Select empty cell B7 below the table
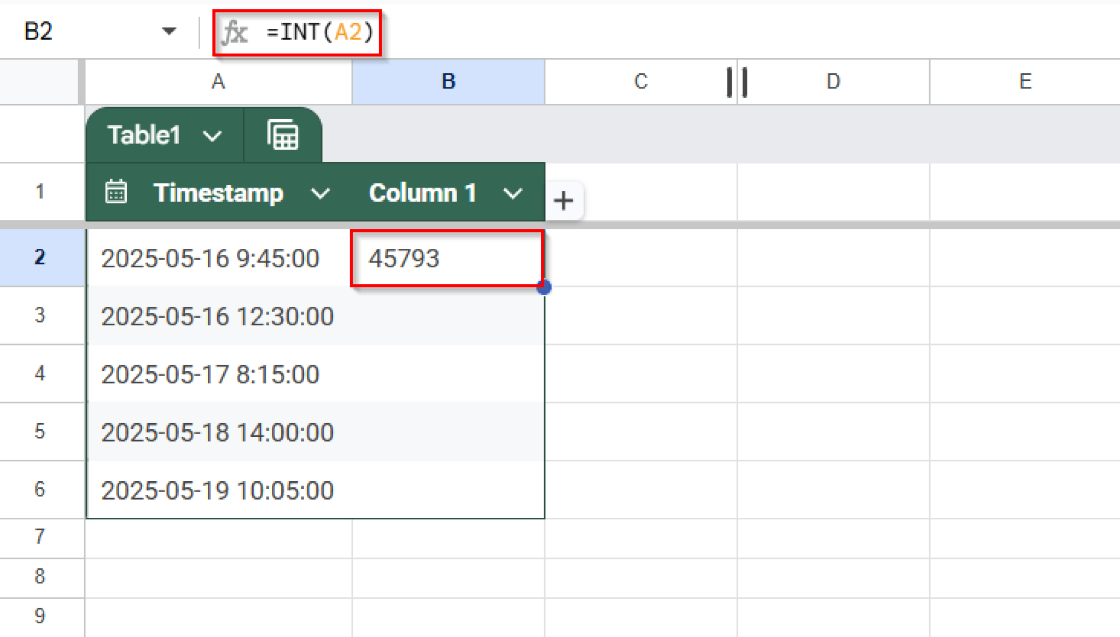1120x637 pixels. click(x=447, y=537)
